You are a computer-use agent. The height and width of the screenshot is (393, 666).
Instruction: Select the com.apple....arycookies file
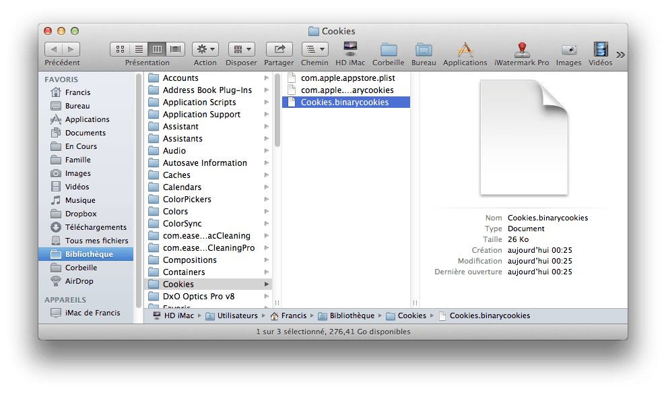[x=346, y=90]
